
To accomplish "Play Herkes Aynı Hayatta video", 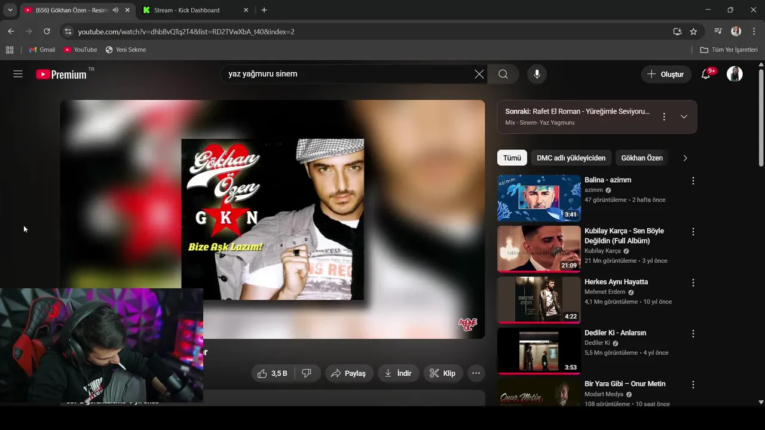I will tap(538, 300).
